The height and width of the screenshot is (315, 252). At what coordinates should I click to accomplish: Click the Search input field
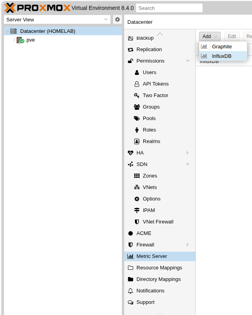tap(169, 8)
